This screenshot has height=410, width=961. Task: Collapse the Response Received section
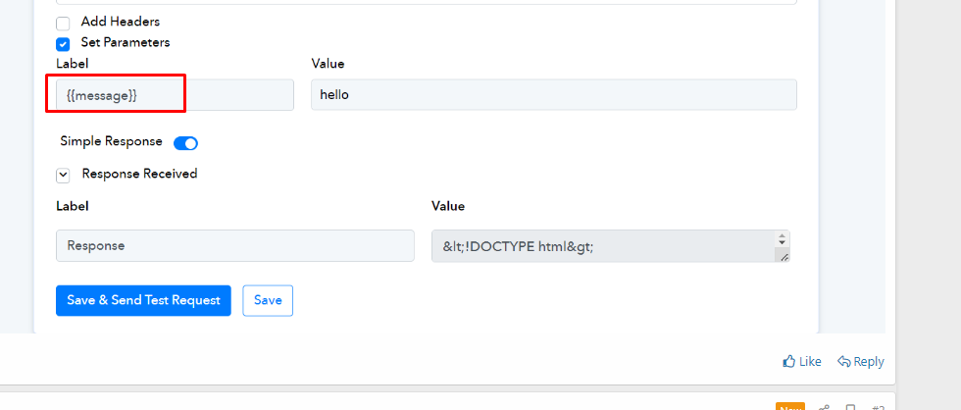pos(63,175)
